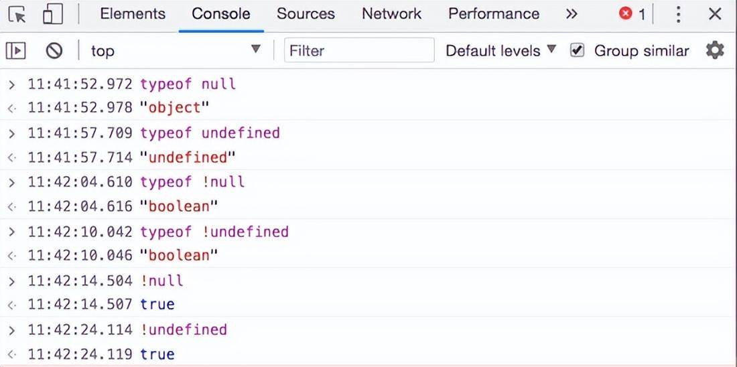Clear the console with the ban icon
This screenshot has height=367, width=737.
tap(54, 50)
